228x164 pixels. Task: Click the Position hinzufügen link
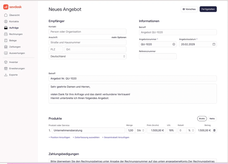[x=60, y=138]
